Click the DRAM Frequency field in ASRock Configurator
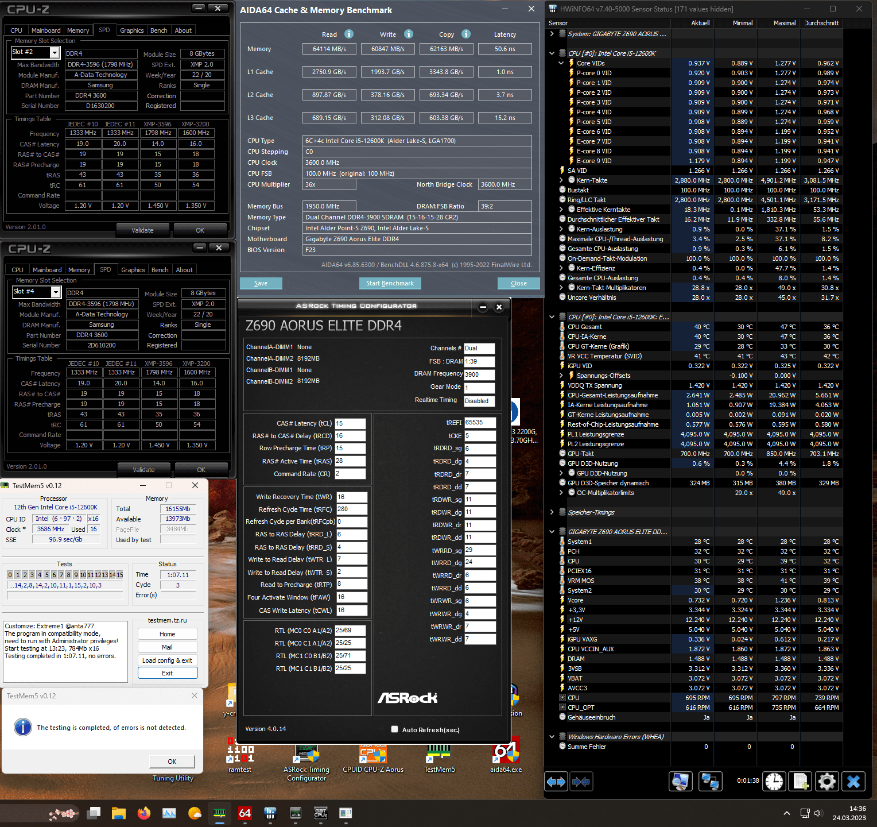This screenshot has height=827, width=877. [x=479, y=374]
